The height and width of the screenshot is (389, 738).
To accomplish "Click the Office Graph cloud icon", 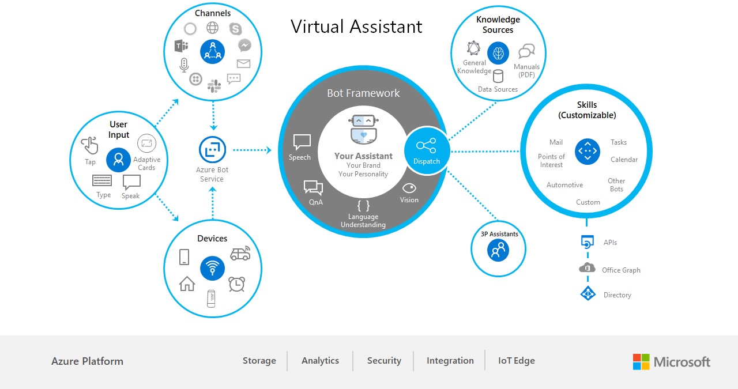I will pos(587,268).
